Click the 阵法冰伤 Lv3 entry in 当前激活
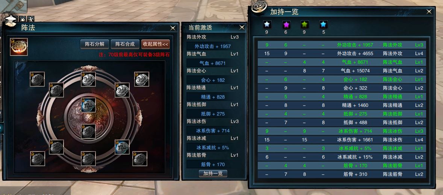Image resolution: width=443 pixels, height=195 pixels. point(213,121)
